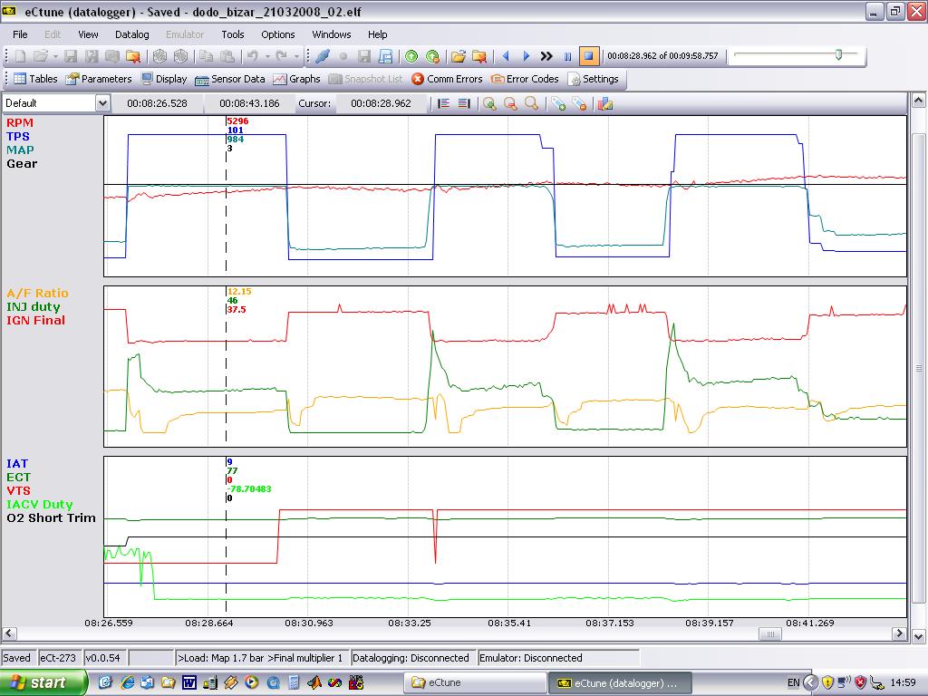The height and width of the screenshot is (696, 928).
Task: Open the Comm Errors window
Action: click(447, 79)
